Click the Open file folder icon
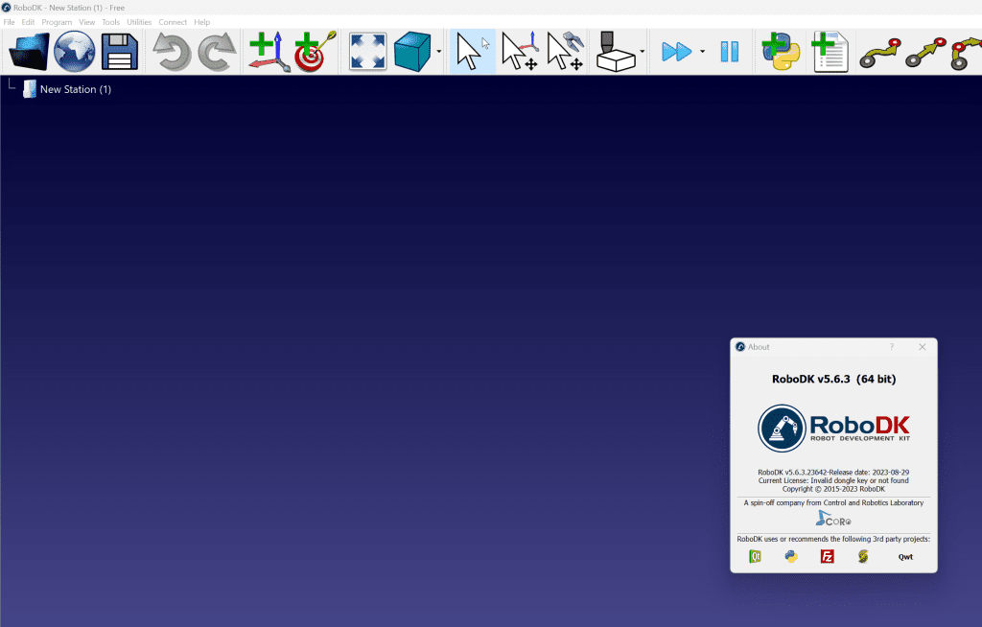 [x=29, y=52]
